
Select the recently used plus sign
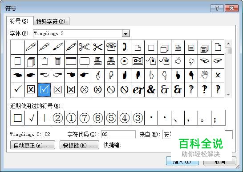coord(45,118)
